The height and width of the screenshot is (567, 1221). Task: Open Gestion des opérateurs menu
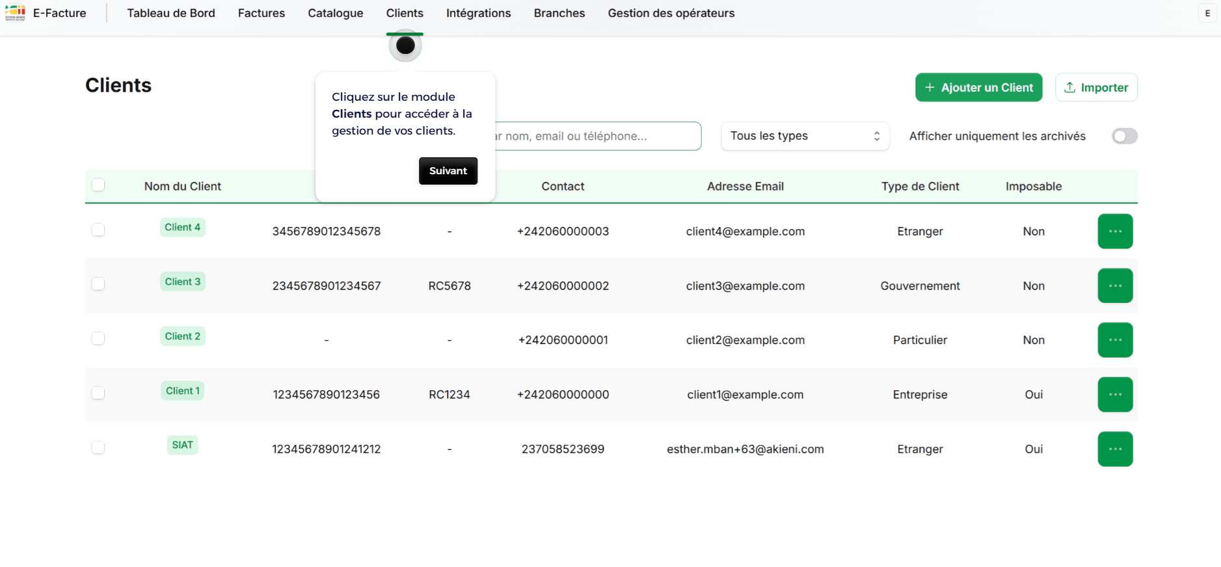click(671, 13)
